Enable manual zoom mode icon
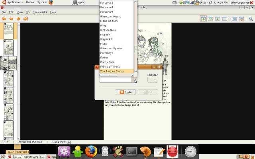Viewport: 255px width, 159px height. coord(225,19)
